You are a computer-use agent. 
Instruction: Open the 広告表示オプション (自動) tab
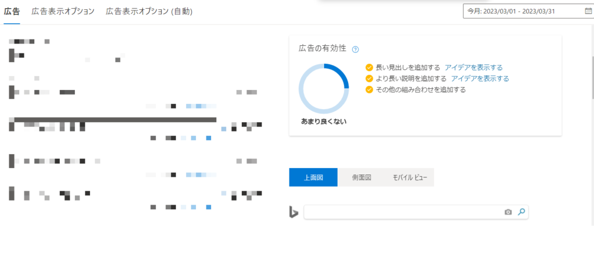point(149,12)
